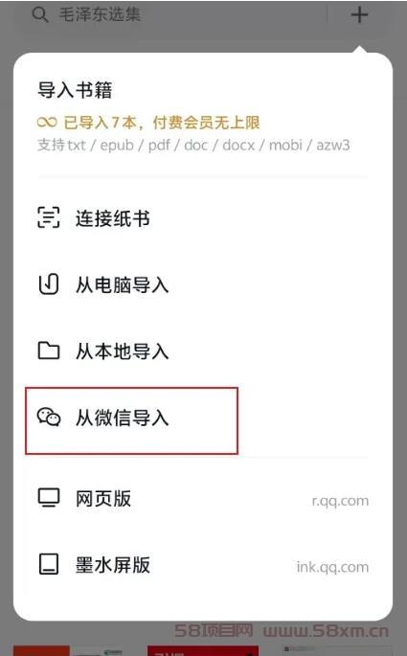Open the 网页版 entry

tap(203, 498)
